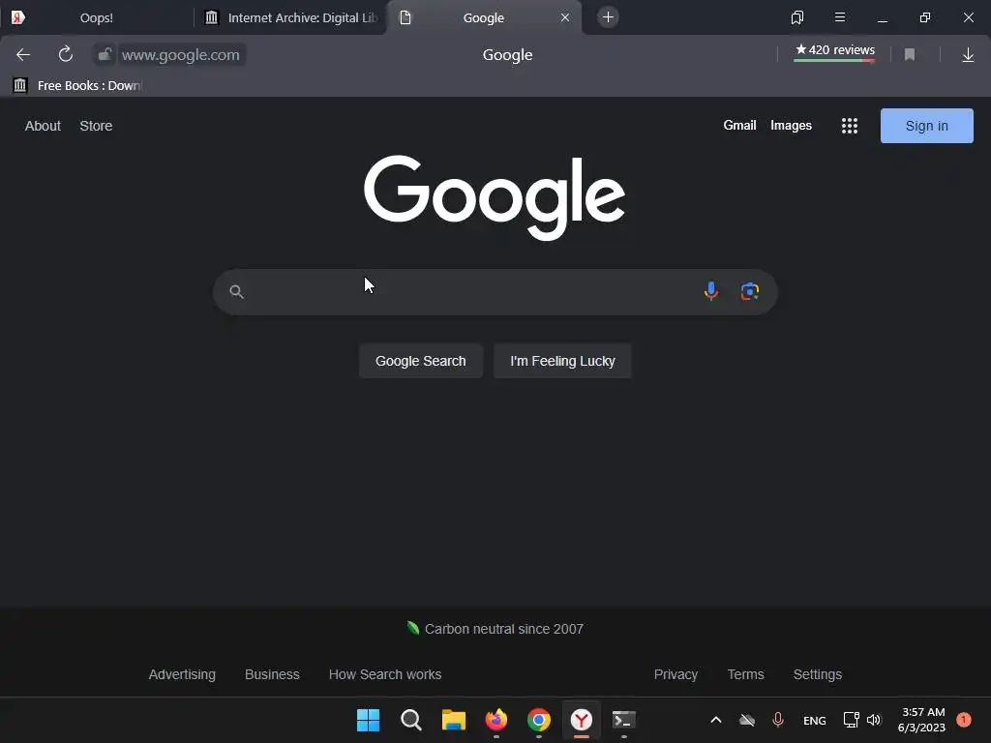
Task: Change input language ENG
Action: [814, 720]
